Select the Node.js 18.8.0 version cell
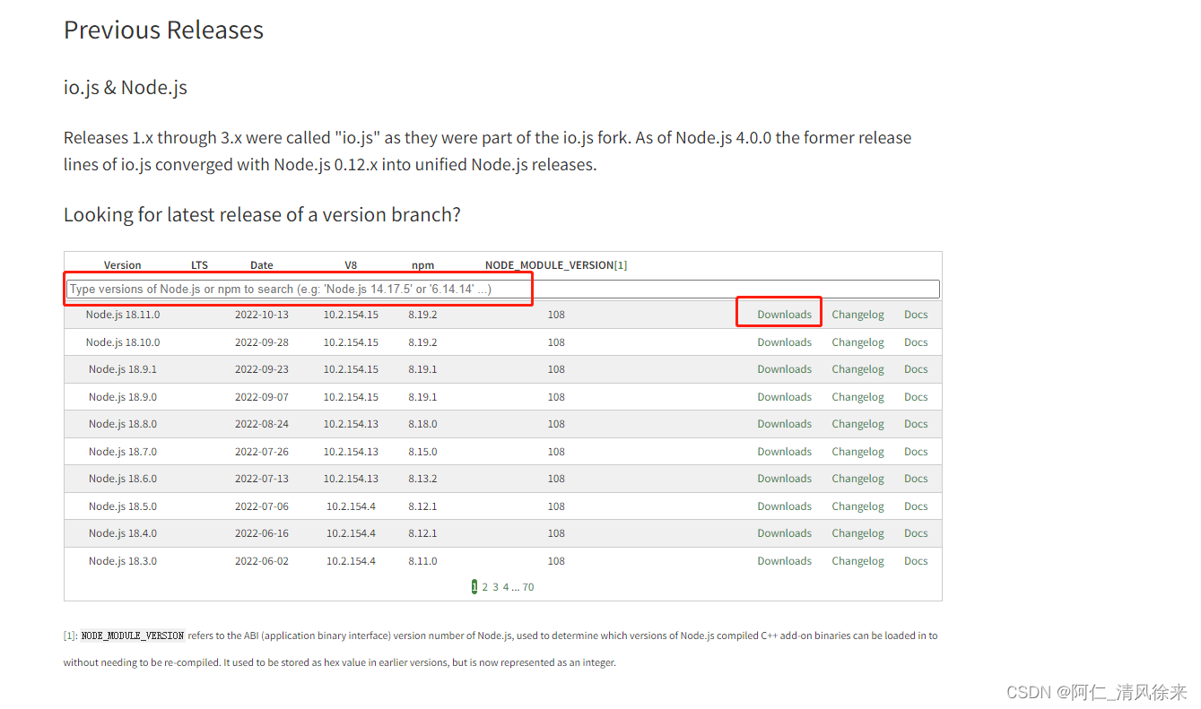The height and width of the screenshot is (709, 1201). (x=123, y=424)
